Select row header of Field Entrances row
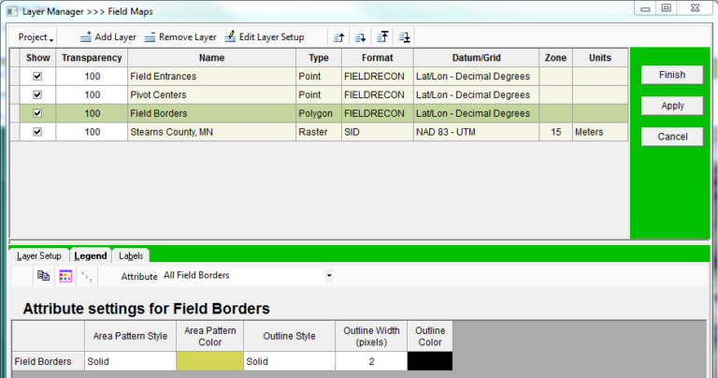Screen dimensions: 718x378 pyautogui.click(x=15, y=77)
